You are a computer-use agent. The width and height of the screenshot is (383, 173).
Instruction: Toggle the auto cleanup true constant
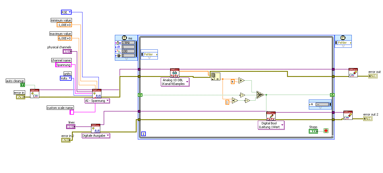point(23,85)
